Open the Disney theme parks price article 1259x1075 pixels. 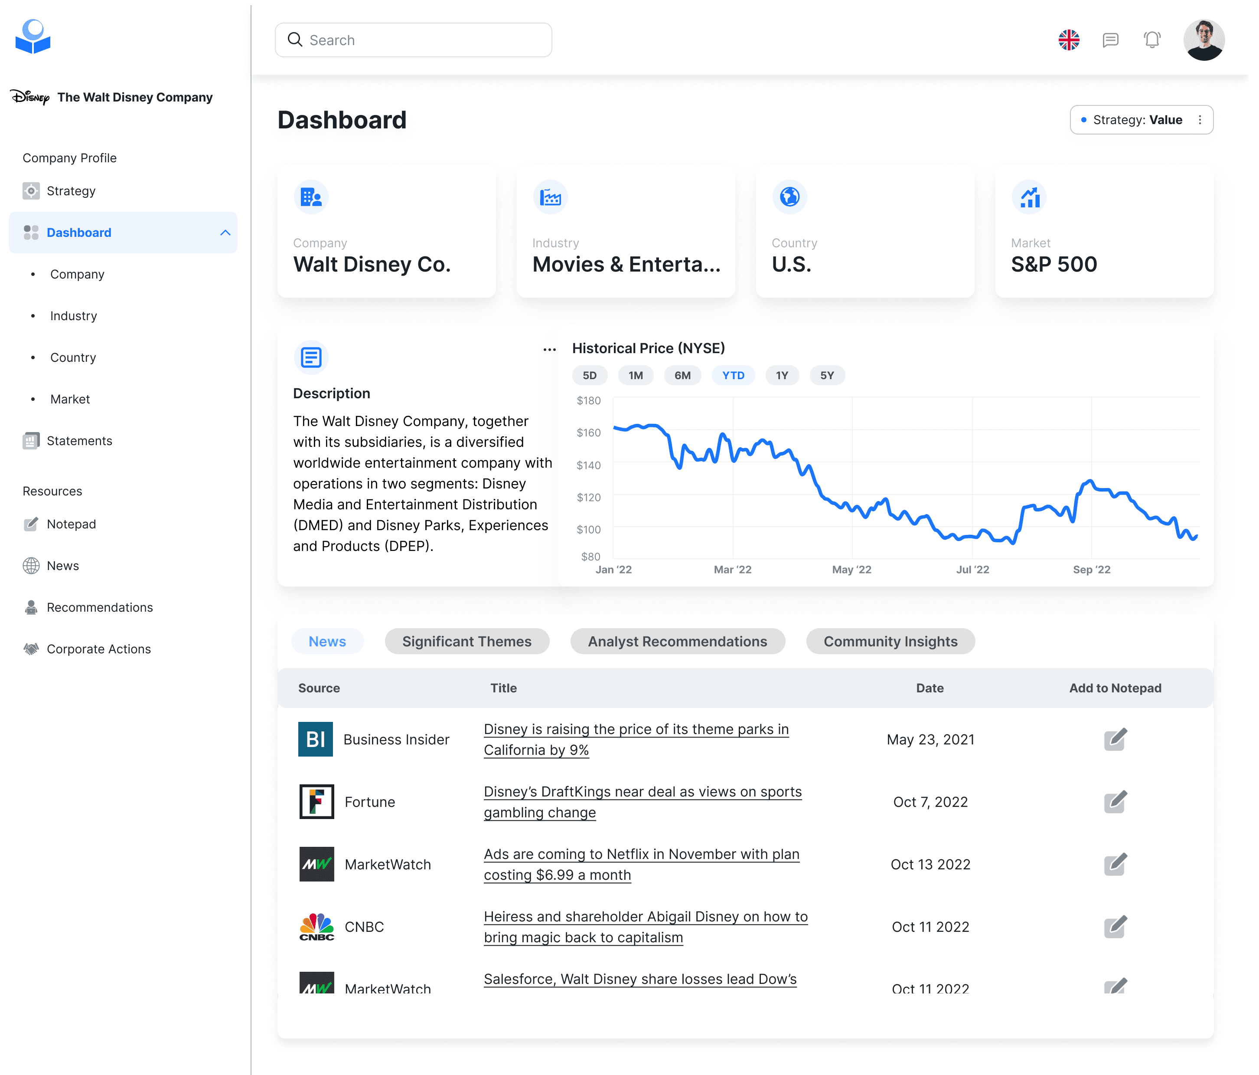click(636, 739)
